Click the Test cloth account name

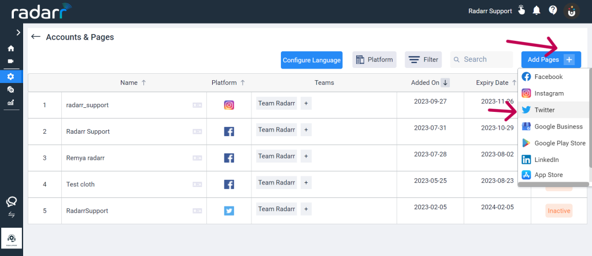(80, 185)
